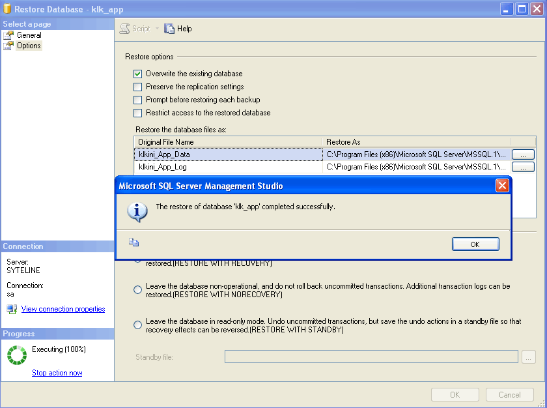Switch to the Options page
Viewport: 547px width, 408px height.
(29, 45)
